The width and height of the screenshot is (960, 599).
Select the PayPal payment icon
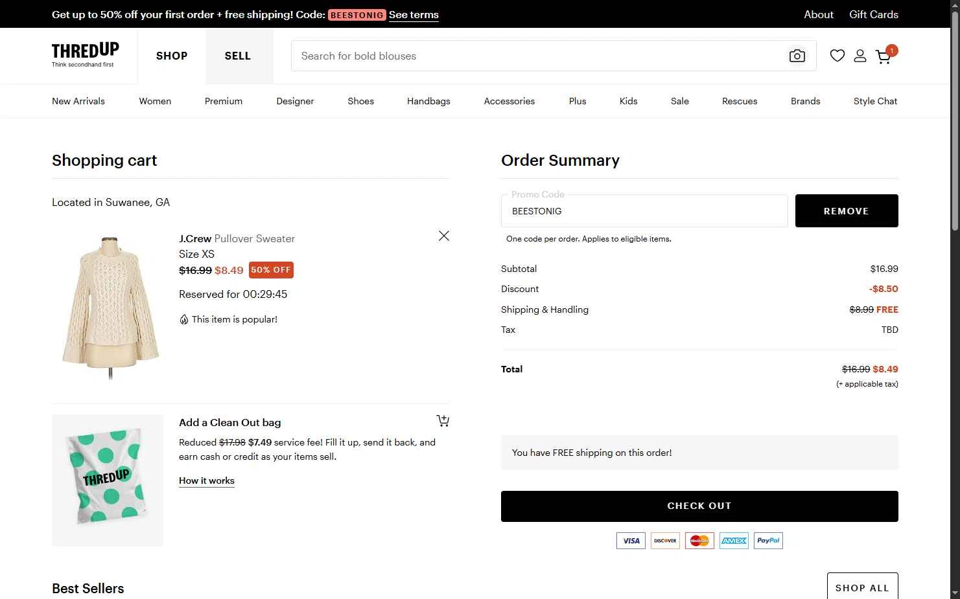click(x=768, y=541)
